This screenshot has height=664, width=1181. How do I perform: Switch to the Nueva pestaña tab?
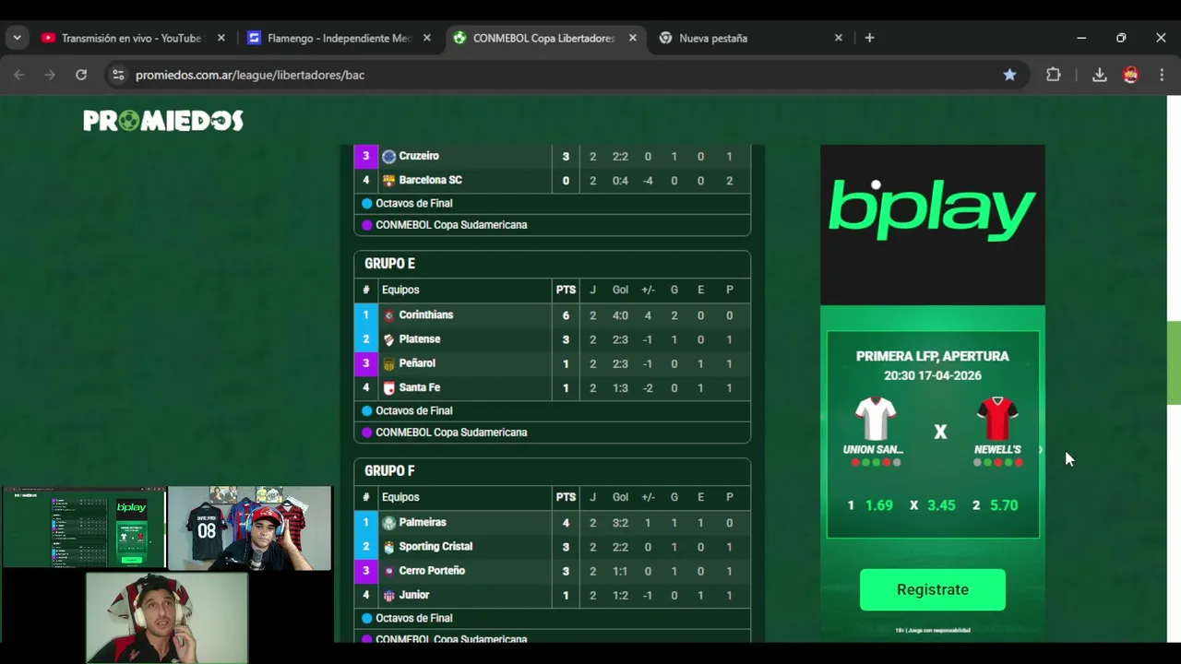[x=749, y=38]
